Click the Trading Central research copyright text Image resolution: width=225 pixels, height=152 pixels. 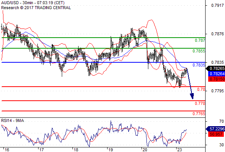[36, 8]
